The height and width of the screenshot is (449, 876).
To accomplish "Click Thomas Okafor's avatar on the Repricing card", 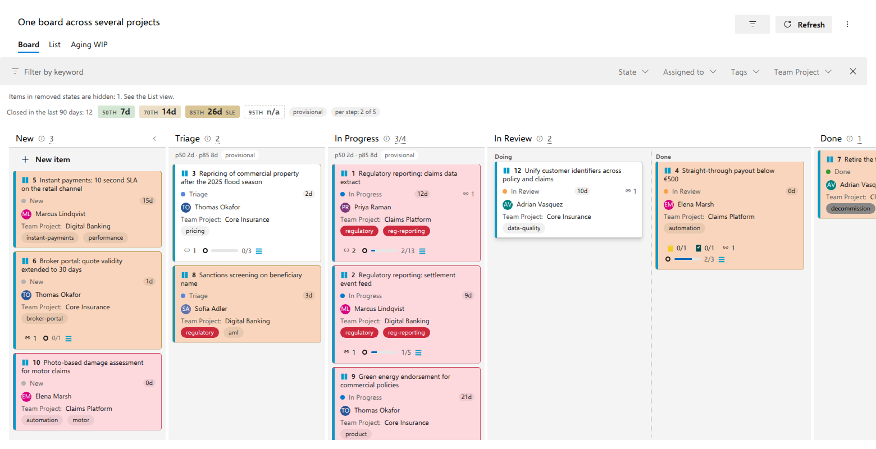I will point(186,207).
